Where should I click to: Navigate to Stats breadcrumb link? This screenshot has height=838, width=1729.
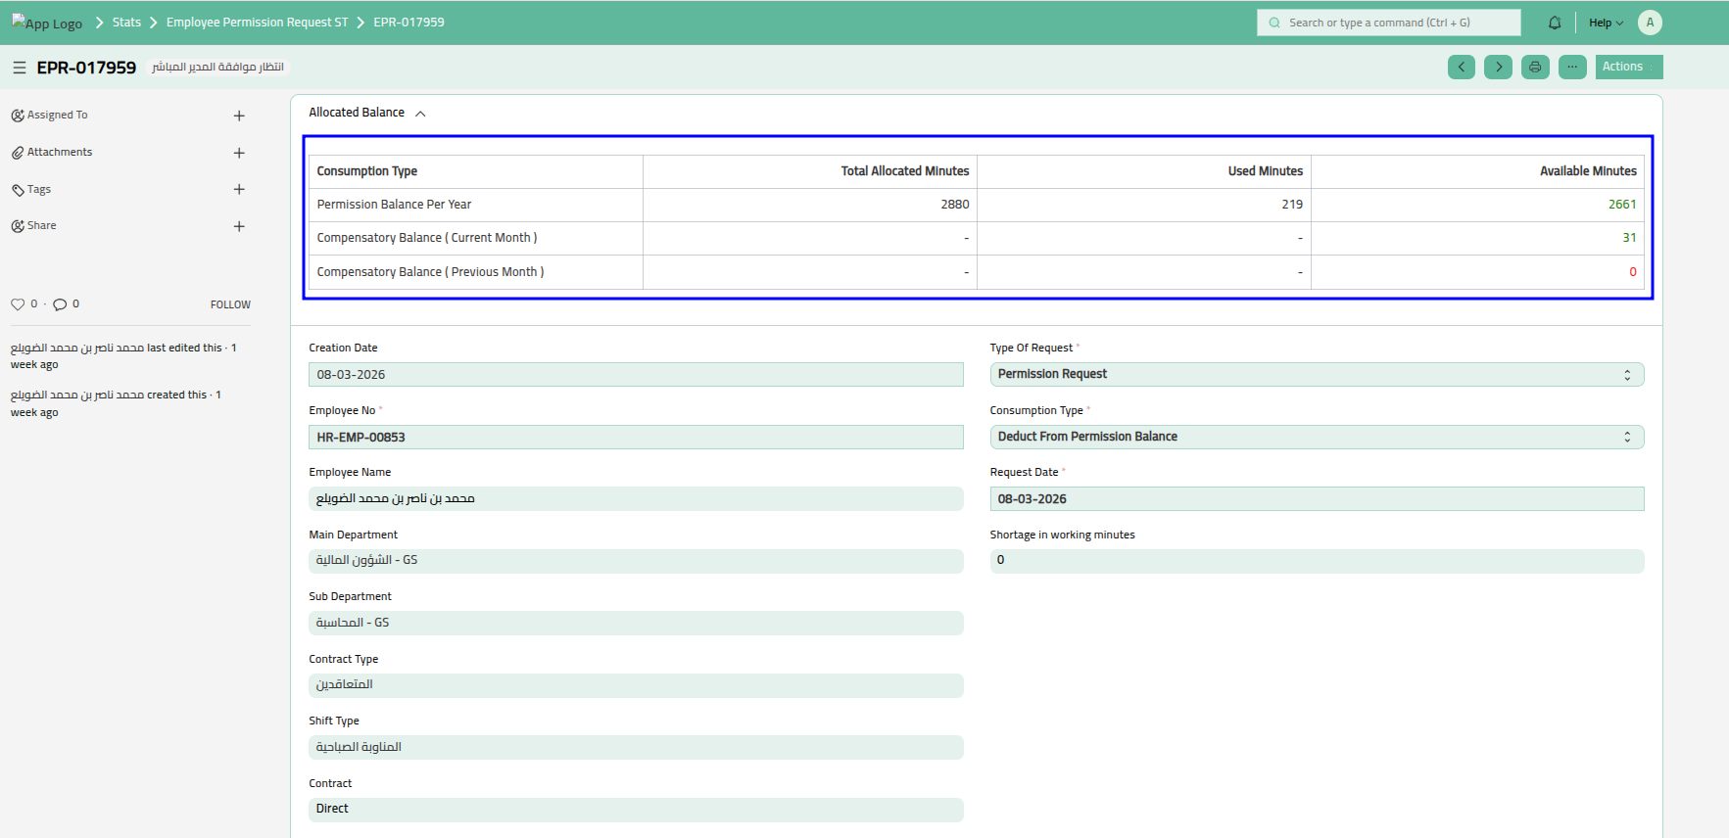tap(126, 23)
